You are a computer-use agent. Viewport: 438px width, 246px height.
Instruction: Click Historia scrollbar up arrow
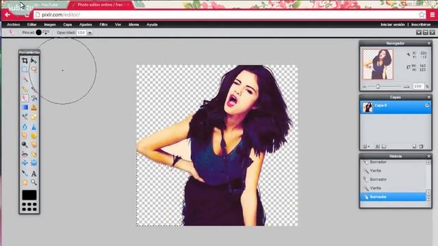[428, 163]
